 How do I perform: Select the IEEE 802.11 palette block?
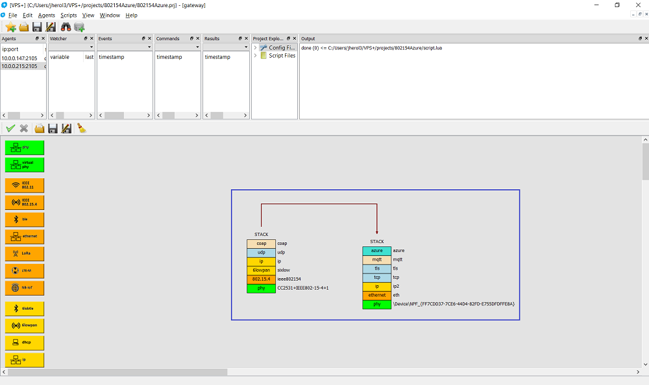coord(25,185)
